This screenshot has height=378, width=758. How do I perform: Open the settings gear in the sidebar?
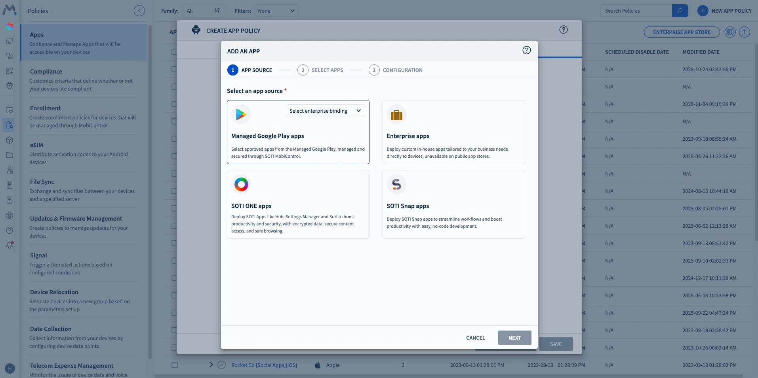pos(9,215)
